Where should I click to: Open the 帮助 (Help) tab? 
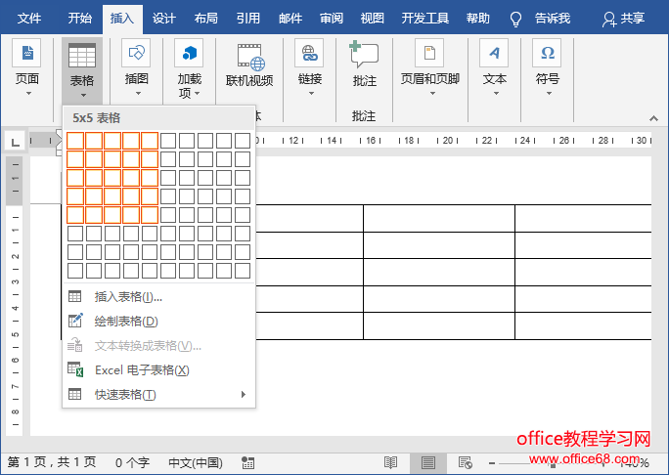coord(478,19)
